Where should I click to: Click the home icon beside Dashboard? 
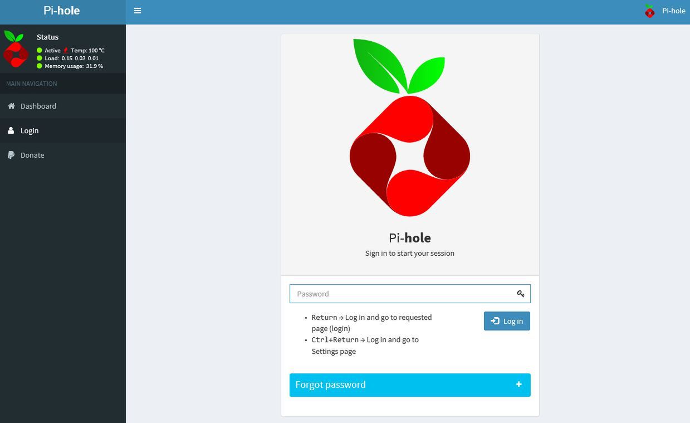11,106
